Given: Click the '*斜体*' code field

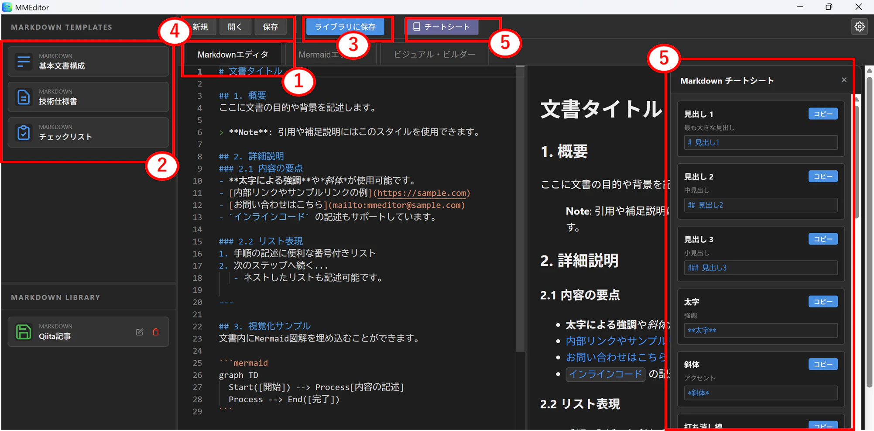Looking at the screenshot, I should pos(761,393).
